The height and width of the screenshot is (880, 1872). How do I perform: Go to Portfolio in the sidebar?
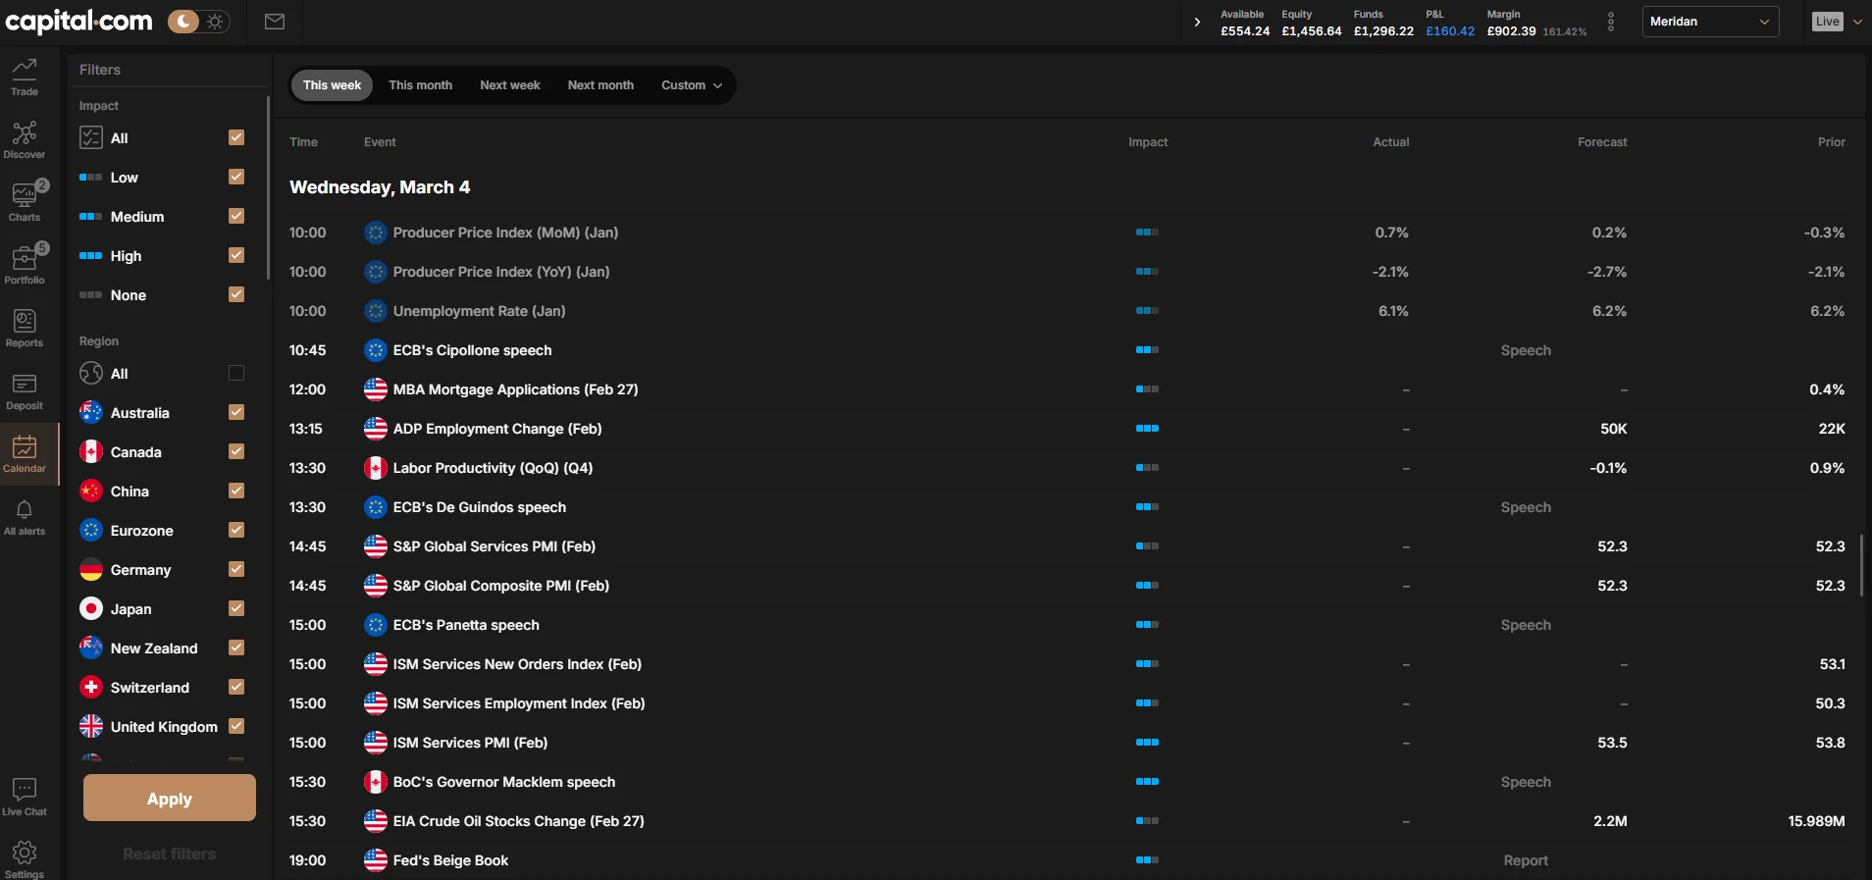click(x=25, y=265)
